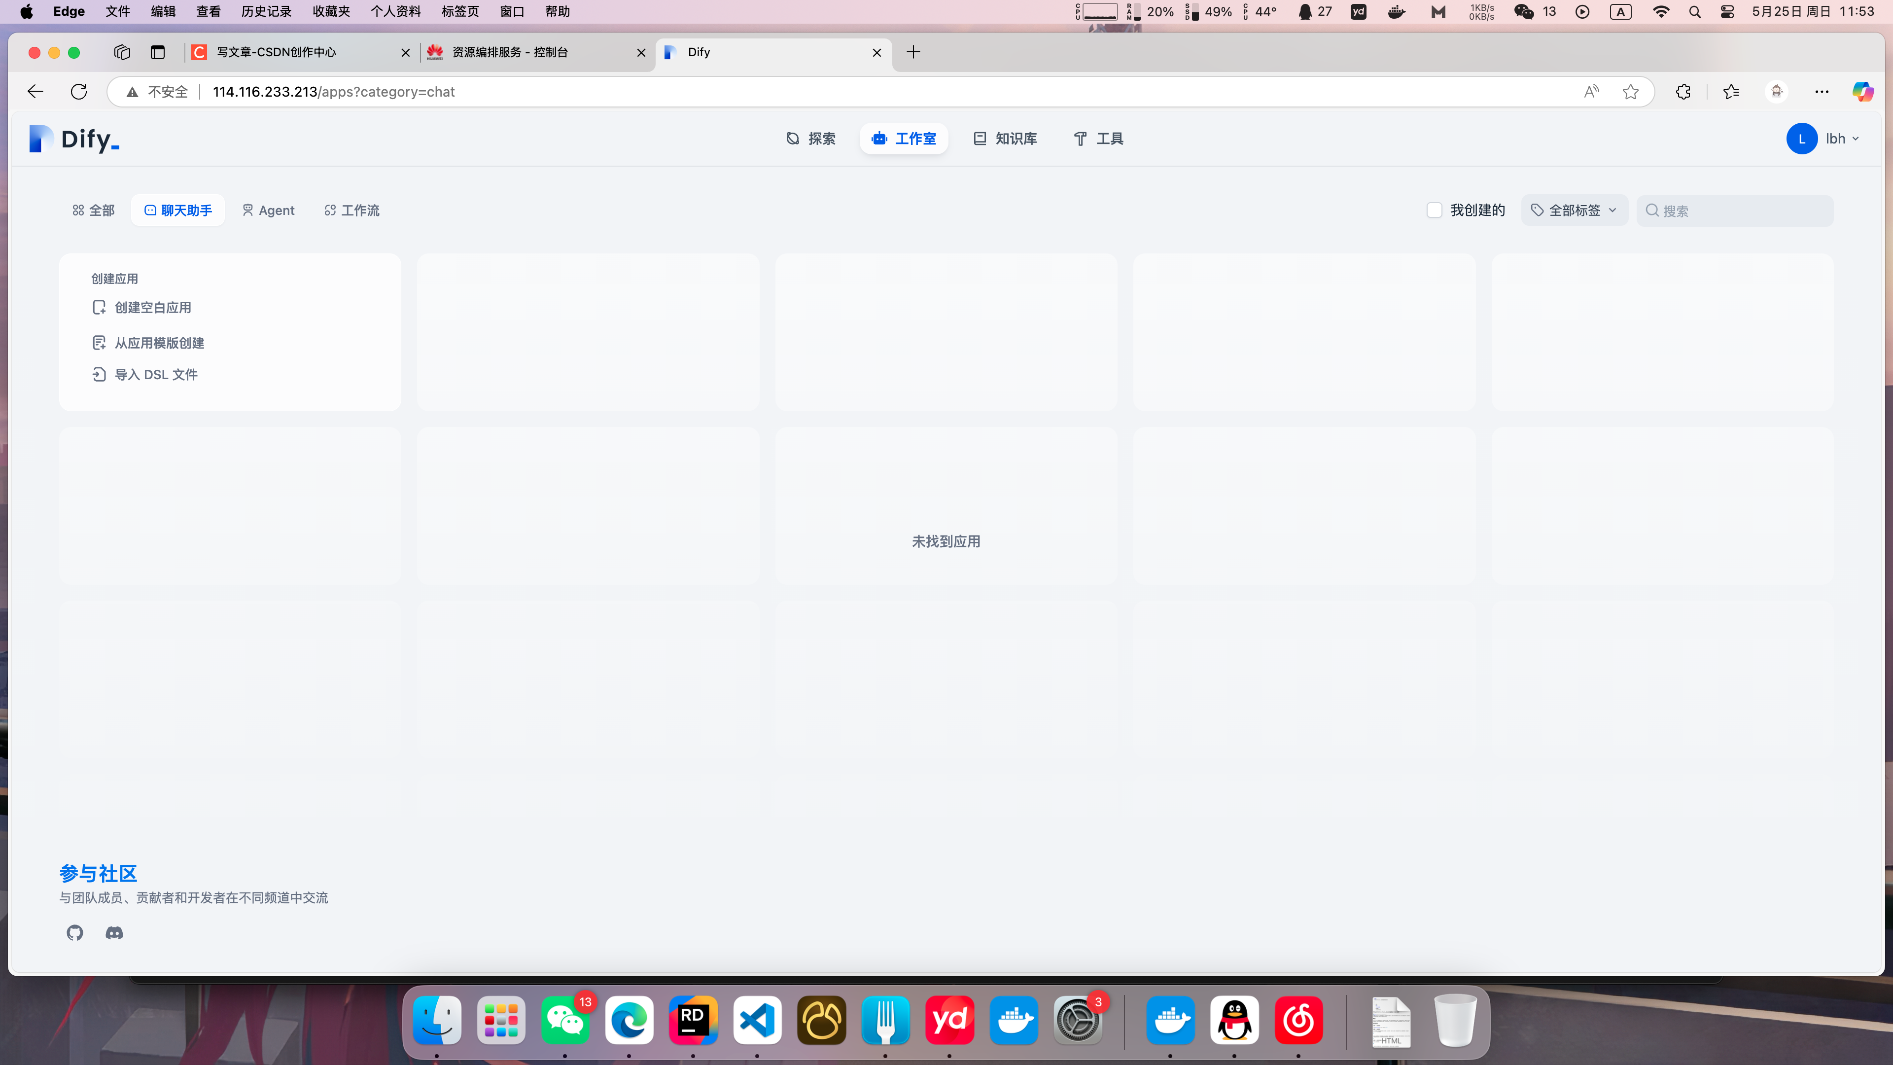Image resolution: width=1893 pixels, height=1065 pixels.
Task: Show 全部 apps filter
Action: pyautogui.click(x=93, y=210)
